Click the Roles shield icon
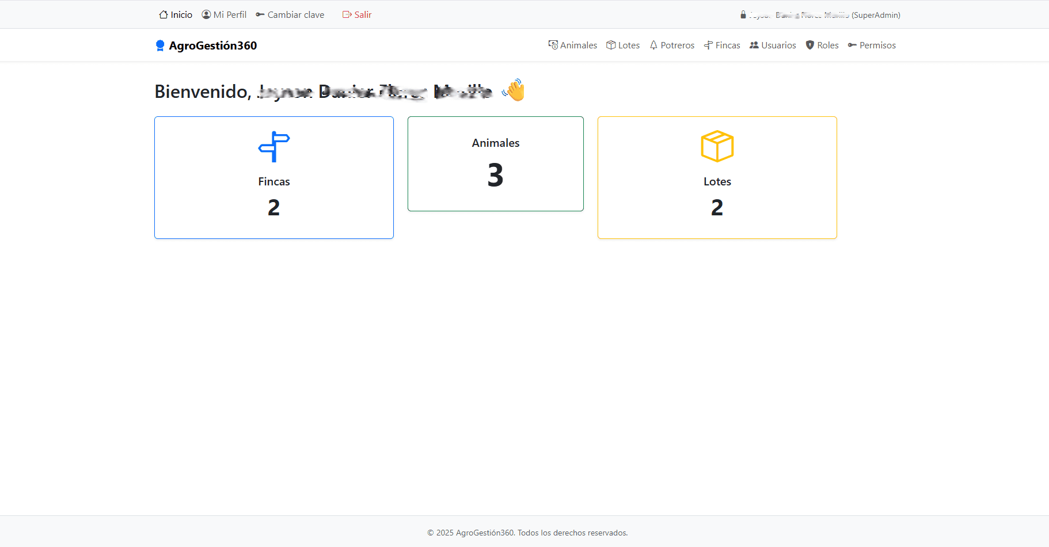Screen dimensions: 1049x547 pos(809,45)
